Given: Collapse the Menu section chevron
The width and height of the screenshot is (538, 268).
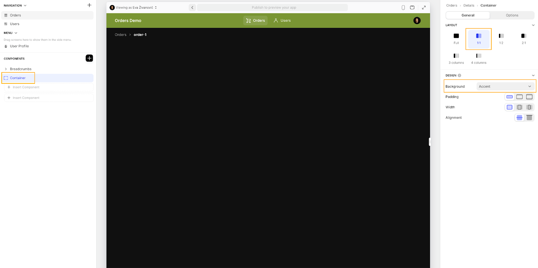Looking at the screenshot, I should coord(16,33).
